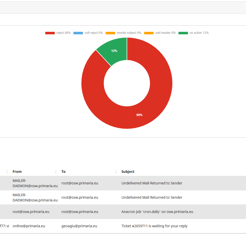Click the blue soft reject swatch
This screenshot has height=234, width=246.
click(x=78, y=33)
